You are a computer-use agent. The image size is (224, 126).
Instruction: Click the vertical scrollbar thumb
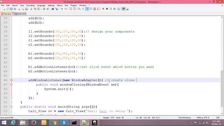[x=222, y=89]
